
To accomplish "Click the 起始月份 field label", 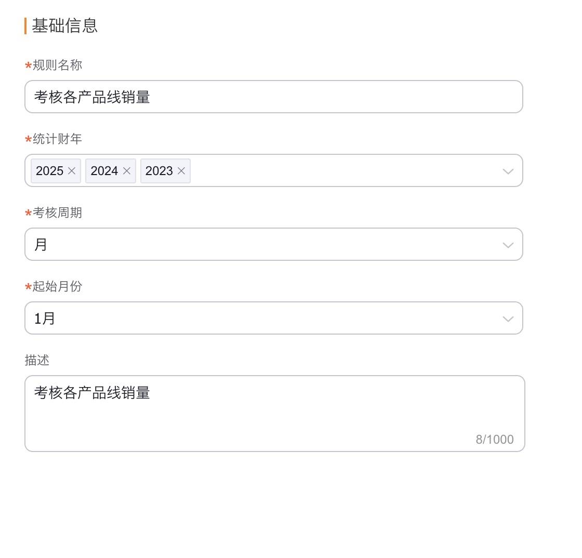I will (x=57, y=286).
